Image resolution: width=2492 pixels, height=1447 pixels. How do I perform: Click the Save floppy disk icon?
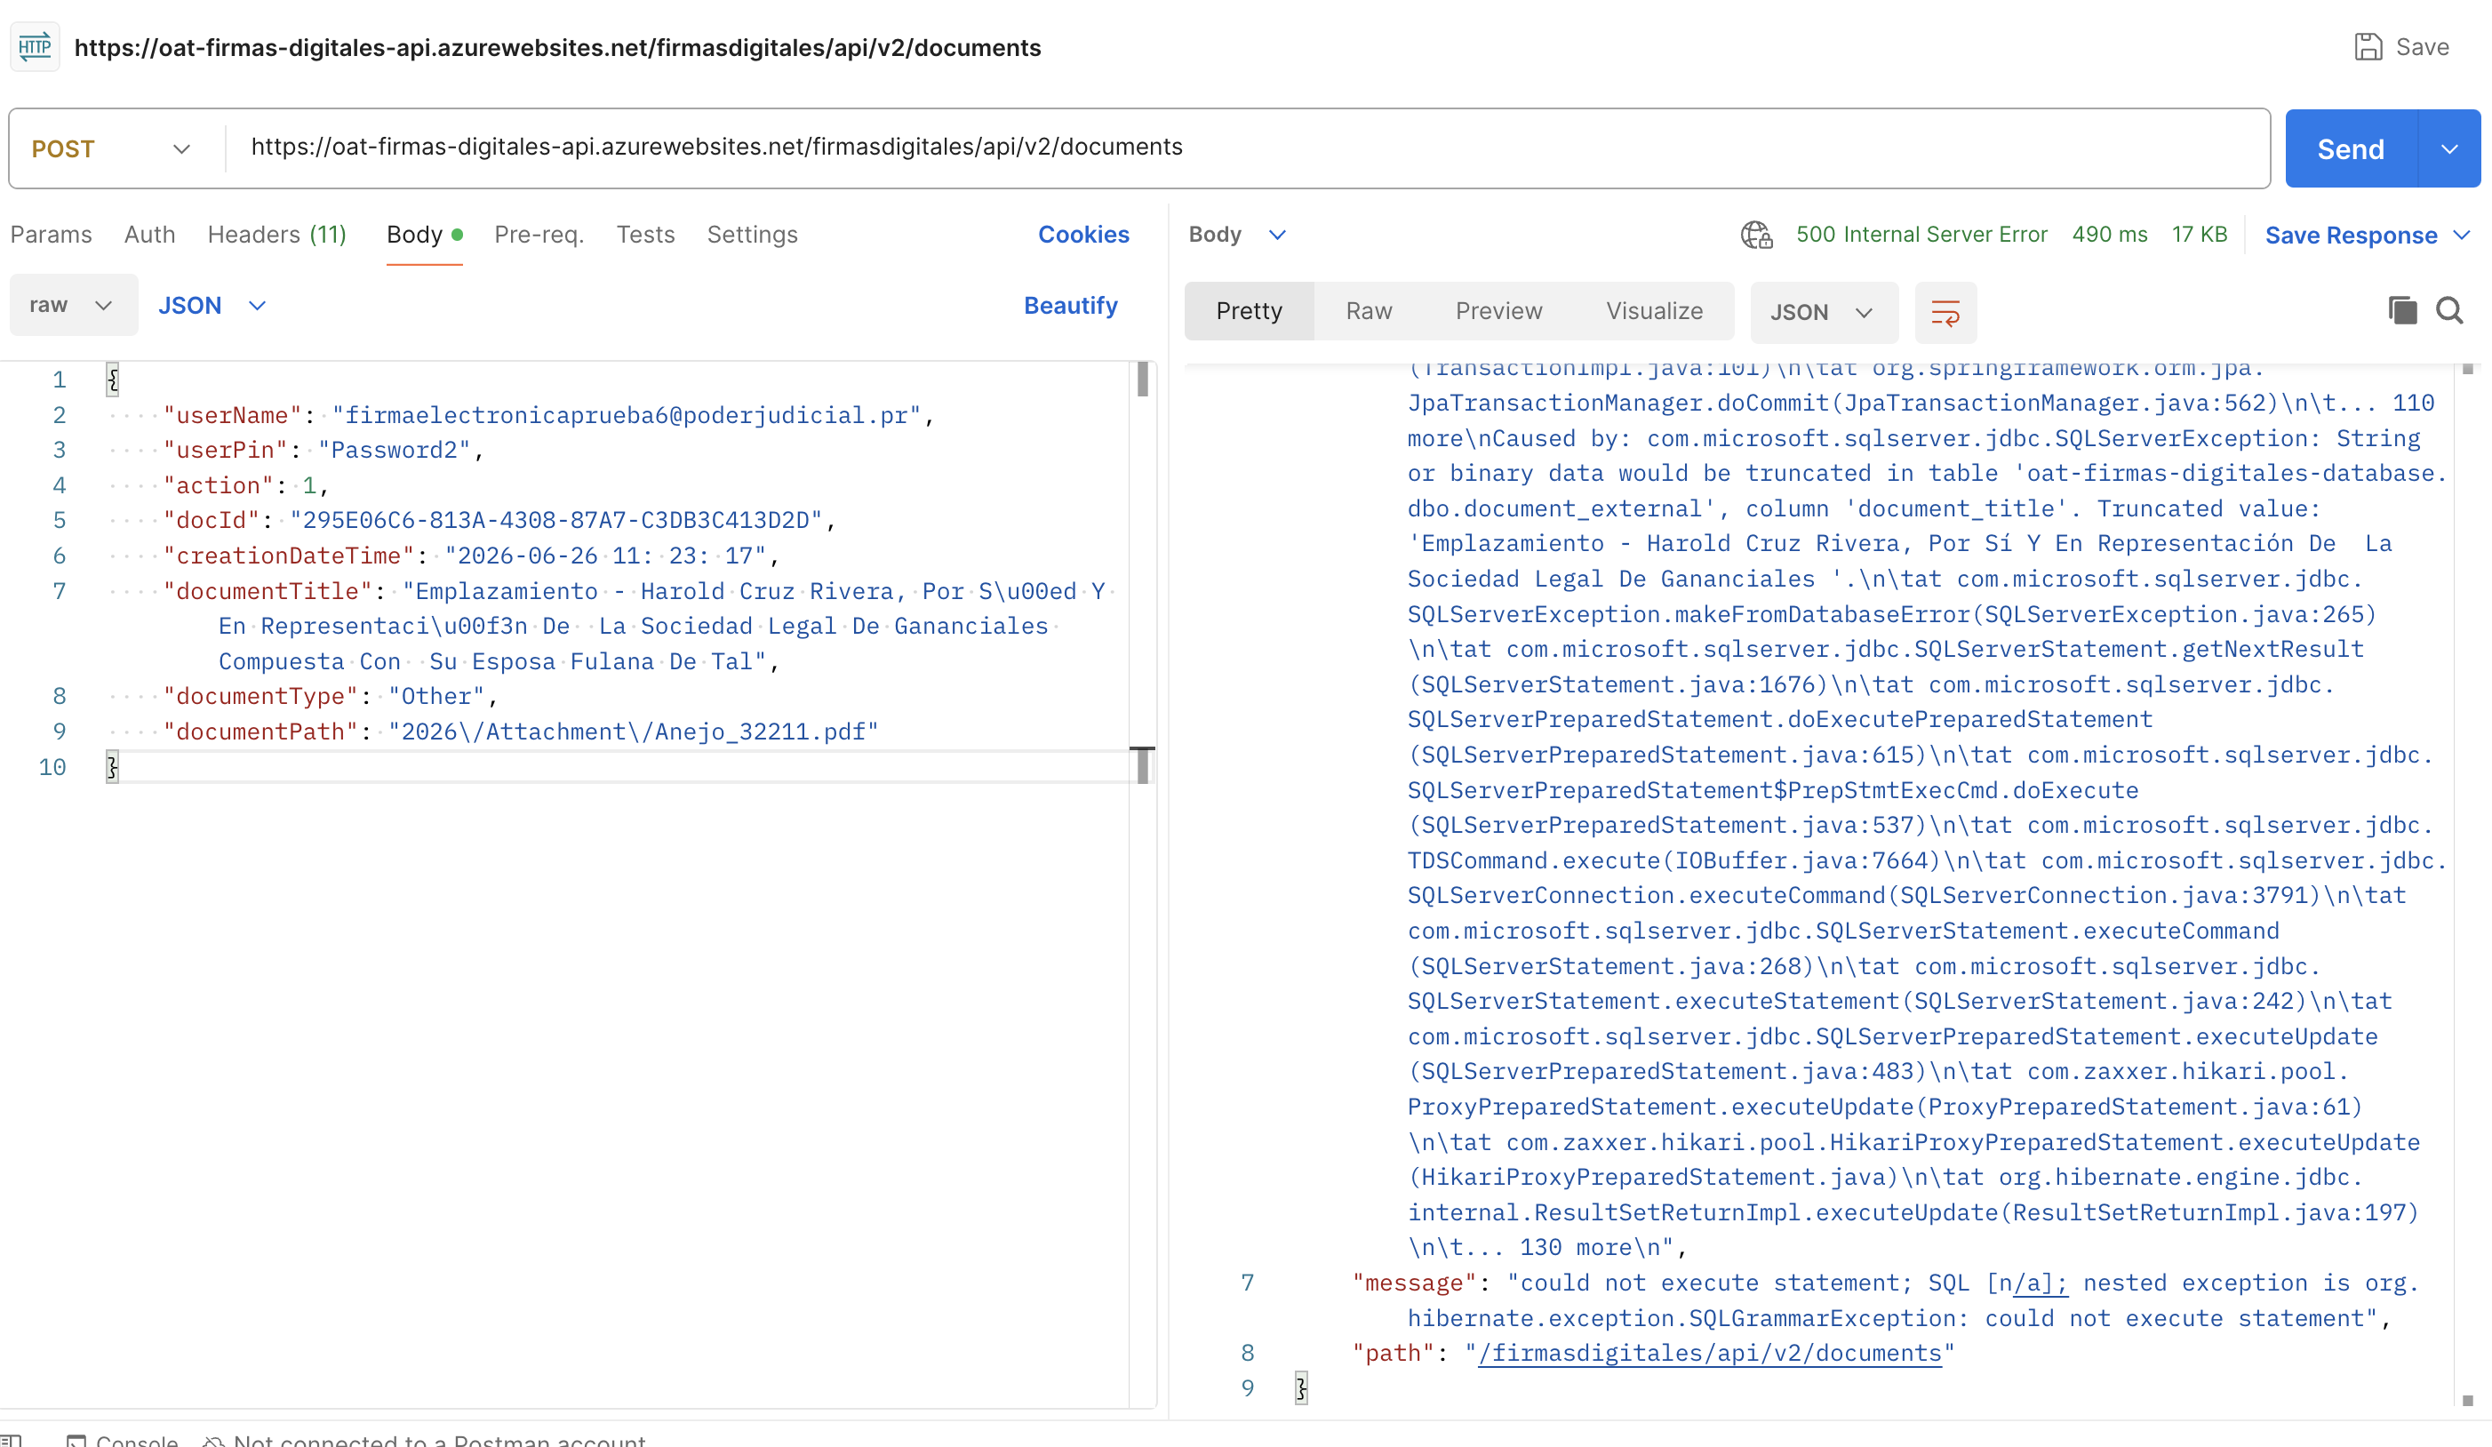2368,46
